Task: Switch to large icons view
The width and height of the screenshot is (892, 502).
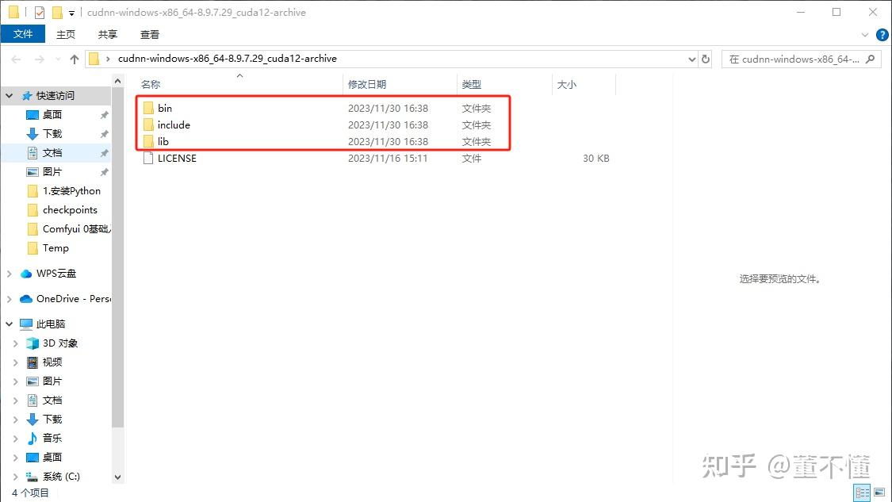Action: pos(879,492)
